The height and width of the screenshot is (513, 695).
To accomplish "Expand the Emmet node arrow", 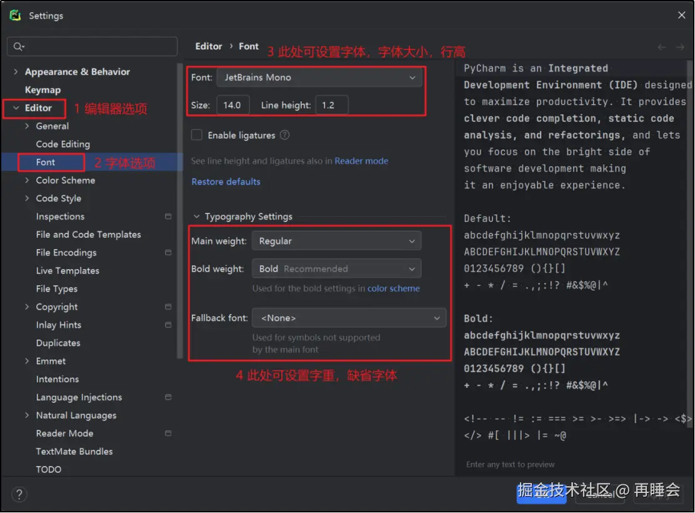I will [x=27, y=361].
